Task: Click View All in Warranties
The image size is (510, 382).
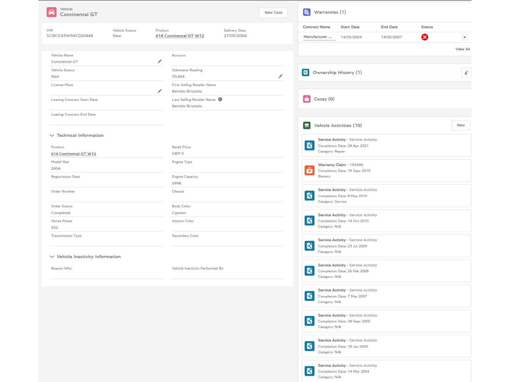Action: pyautogui.click(x=463, y=49)
